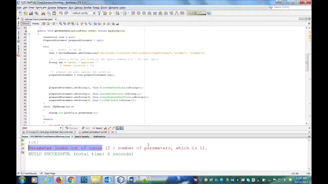The width and height of the screenshot is (328, 184).
Task: Switch to History editor view
Action: pyautogui.click(x=36, y=24)
